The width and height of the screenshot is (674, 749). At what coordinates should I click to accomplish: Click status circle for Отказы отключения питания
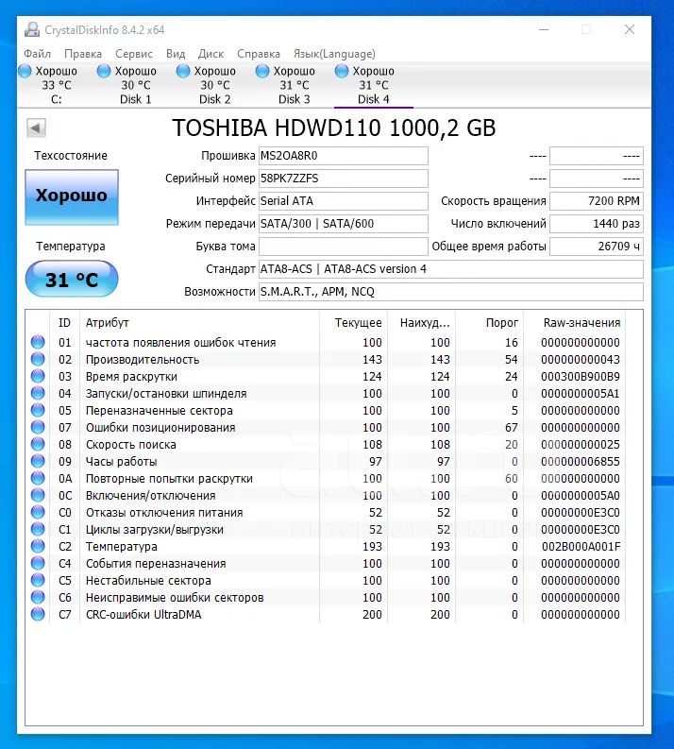click(x=38, y=512)
